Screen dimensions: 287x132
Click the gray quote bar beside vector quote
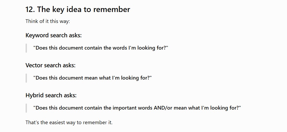click(x=26, y=78)
